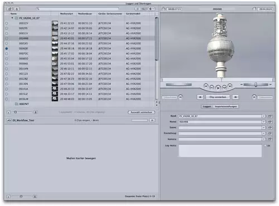Sort by Geräte-Seriennummer column header
The width and height of the screenshot is (279, 206).
coord(110,14)
